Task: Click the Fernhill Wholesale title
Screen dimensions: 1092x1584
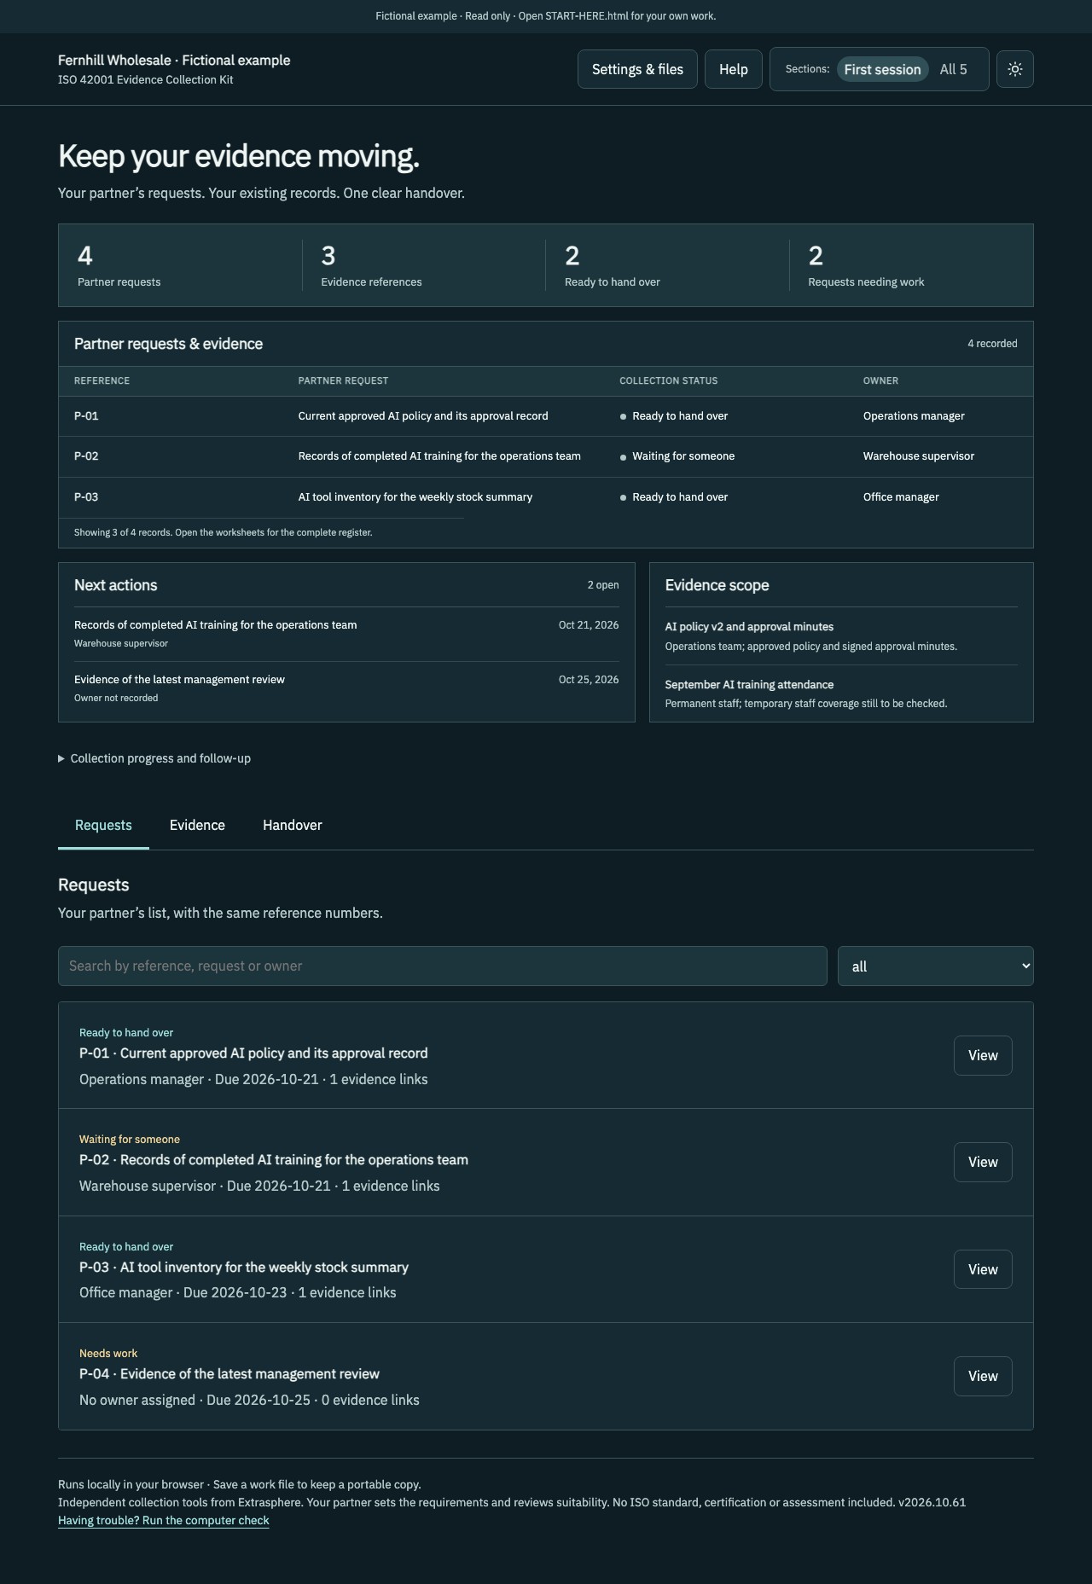Action: (x=174, y=60)
